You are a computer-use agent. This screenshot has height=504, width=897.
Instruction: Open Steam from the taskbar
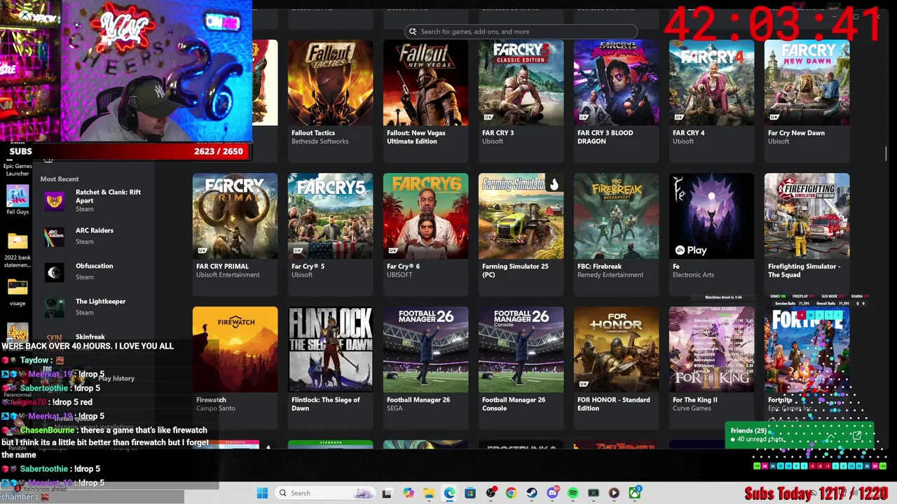tap(532, 493)
